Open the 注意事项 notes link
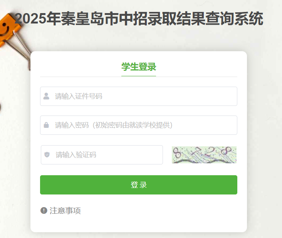 coord(65,211)
